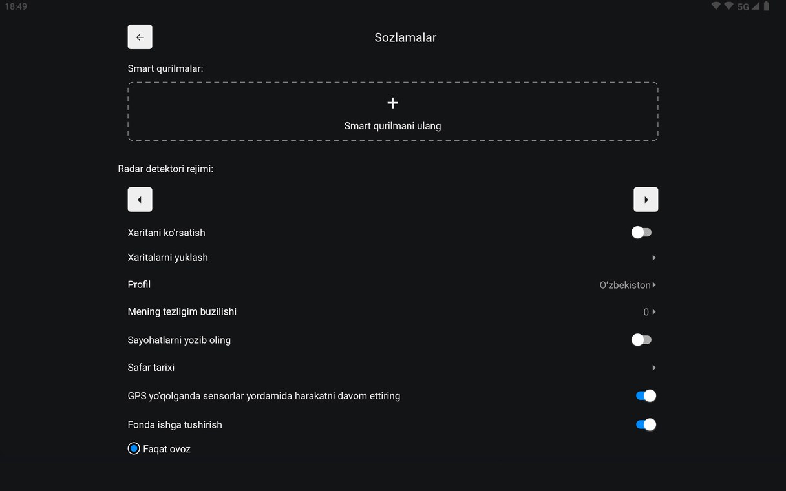Open the O'zbekiston profile selector
The height and width of the screenshot is (491, 786).
pos(628,285)
